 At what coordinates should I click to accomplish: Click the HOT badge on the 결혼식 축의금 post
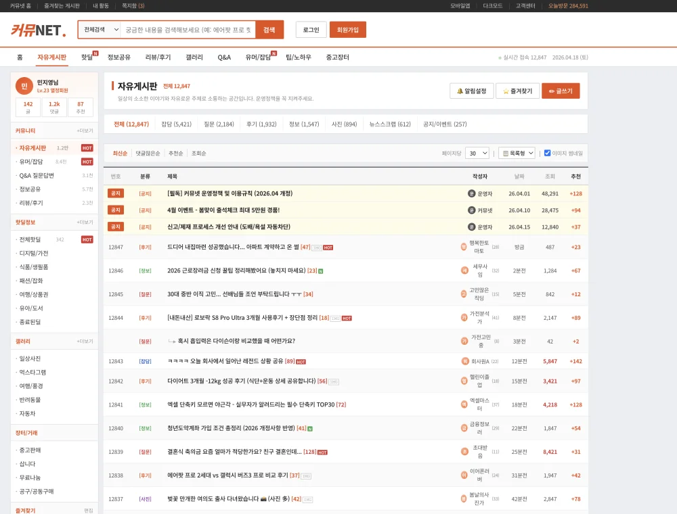coord(322,452)
